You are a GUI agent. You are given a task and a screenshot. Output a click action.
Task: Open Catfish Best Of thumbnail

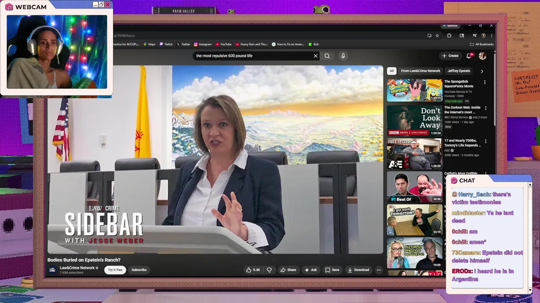[415, 187]
